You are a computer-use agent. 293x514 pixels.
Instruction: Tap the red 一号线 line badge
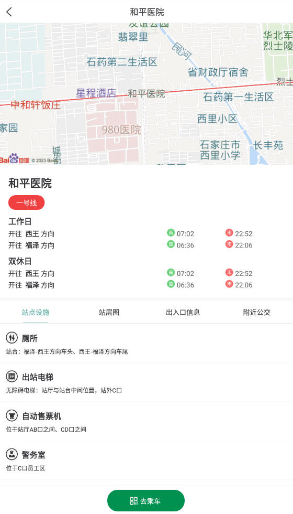27,203
